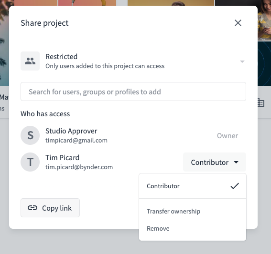Screen dimensions: 271x254
Task: Click the caret arrow beside Contributor
Action: (x=236, y=162)
